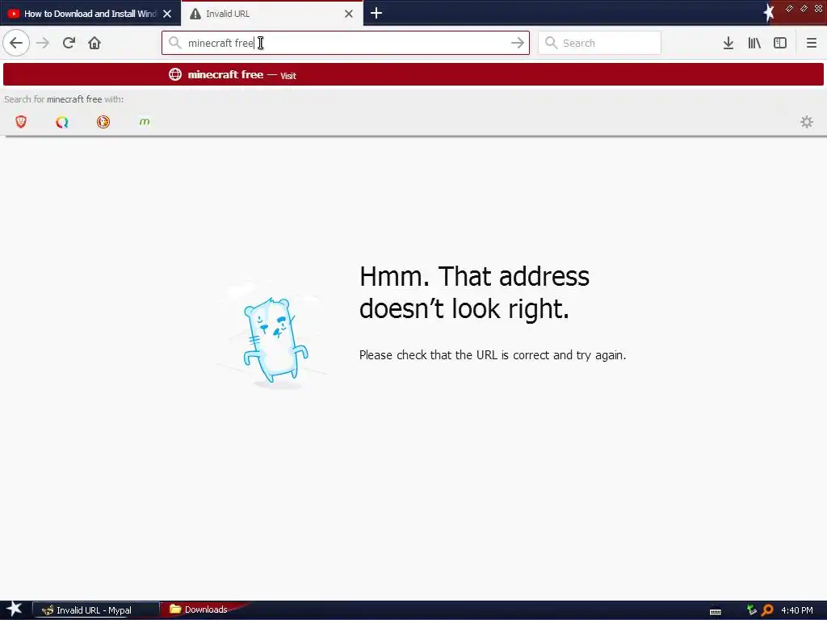Go back to the previous page

point(16,44)
